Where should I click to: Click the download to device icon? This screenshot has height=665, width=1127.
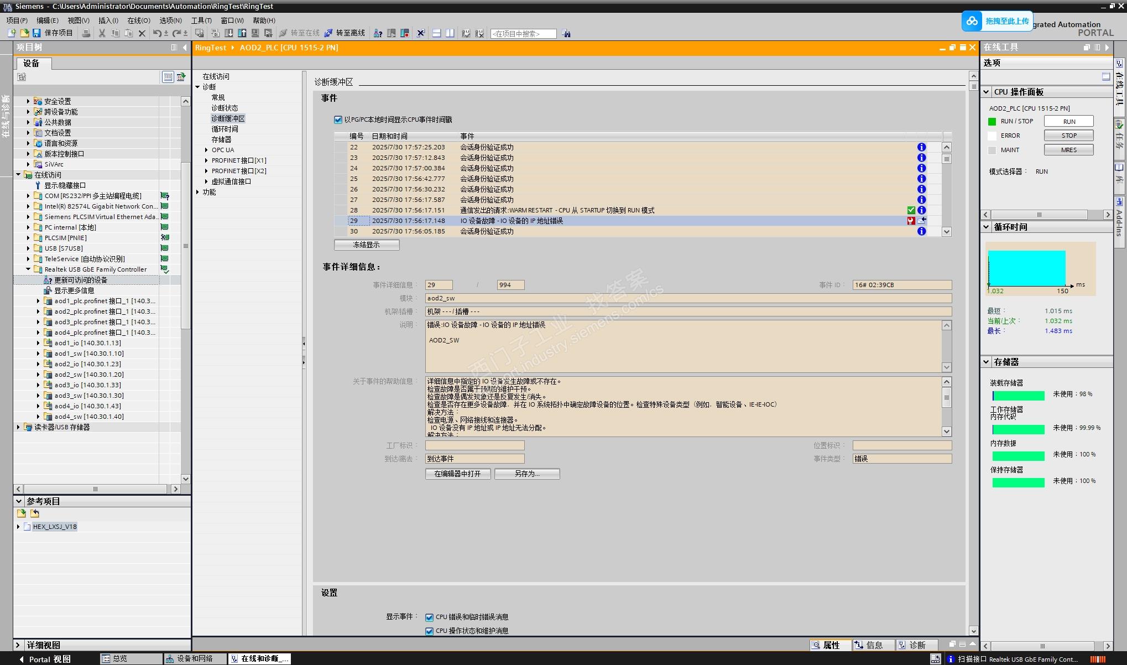click(x=228, y=33)
